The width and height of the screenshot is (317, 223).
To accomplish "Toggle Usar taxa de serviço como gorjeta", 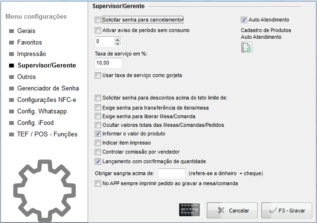I will click(x=98, y=75).
